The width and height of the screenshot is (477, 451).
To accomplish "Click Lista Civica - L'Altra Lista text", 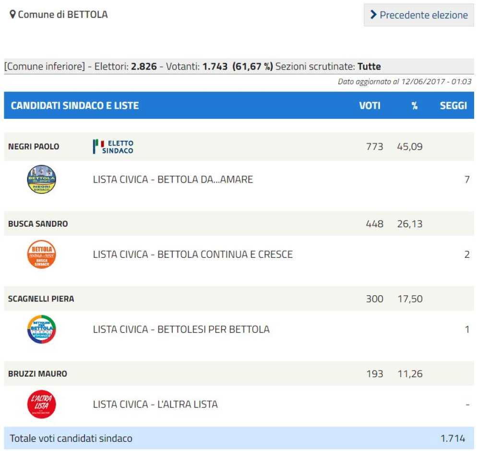I will (155, 404).
